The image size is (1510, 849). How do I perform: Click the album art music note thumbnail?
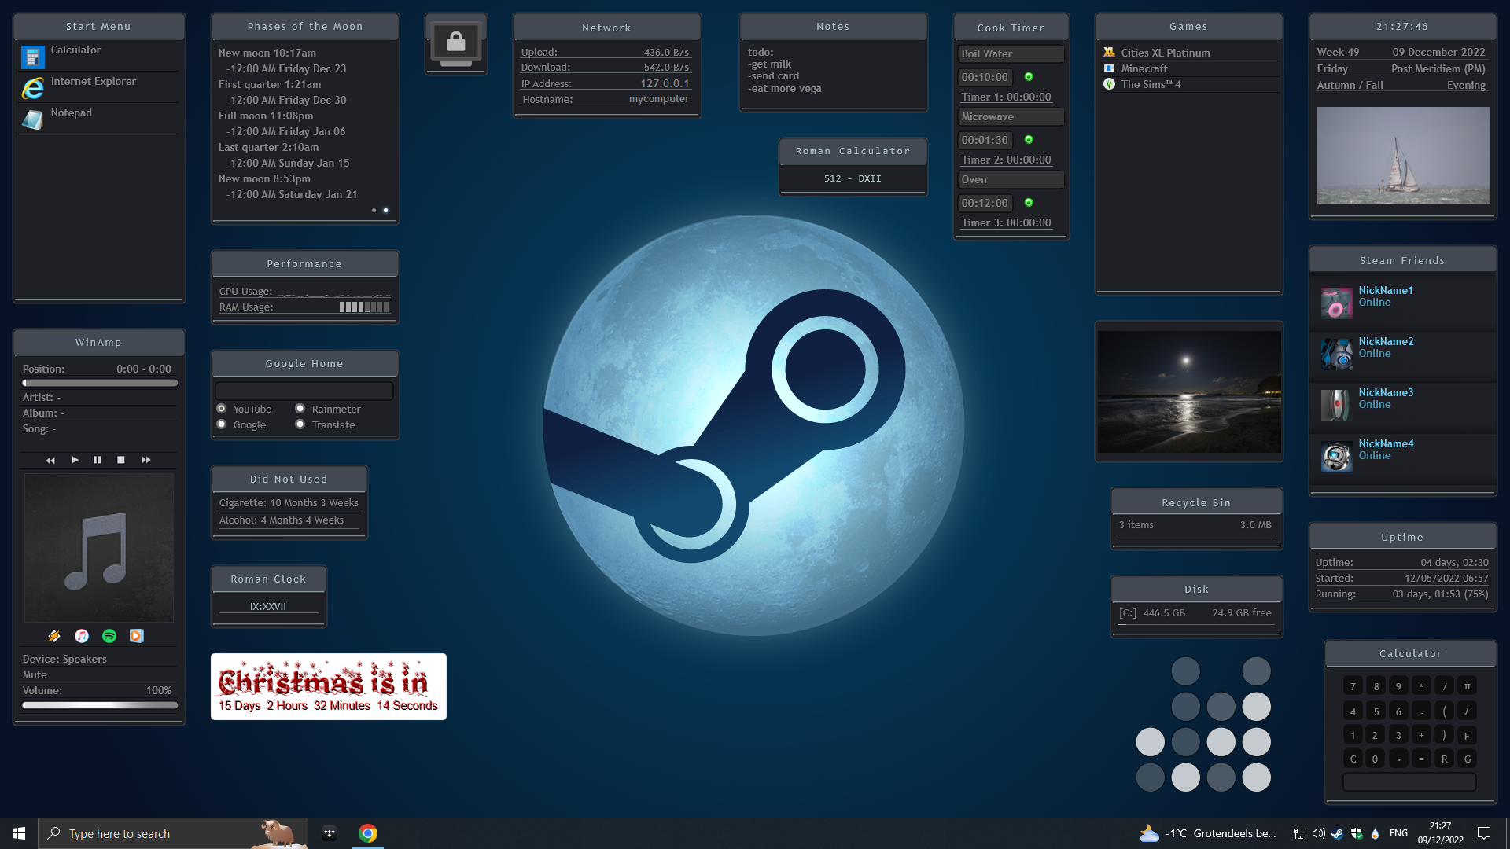coord(99,547)
